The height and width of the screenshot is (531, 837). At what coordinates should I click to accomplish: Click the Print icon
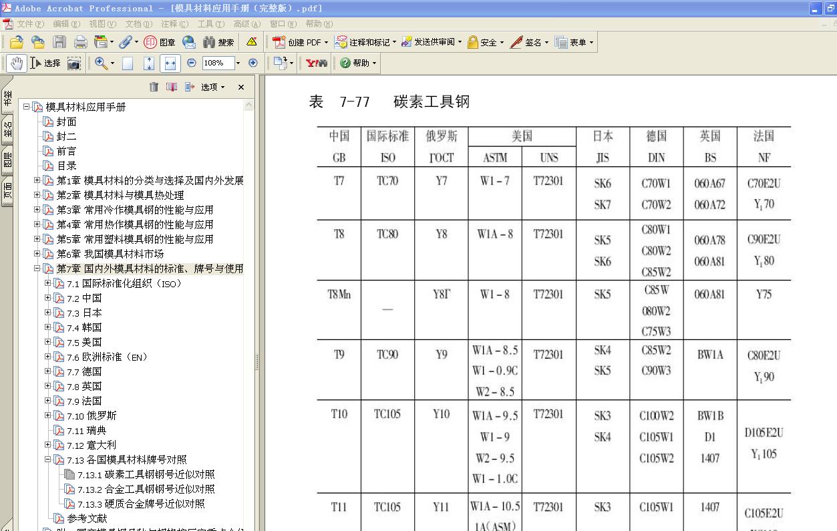coord(81,42)
